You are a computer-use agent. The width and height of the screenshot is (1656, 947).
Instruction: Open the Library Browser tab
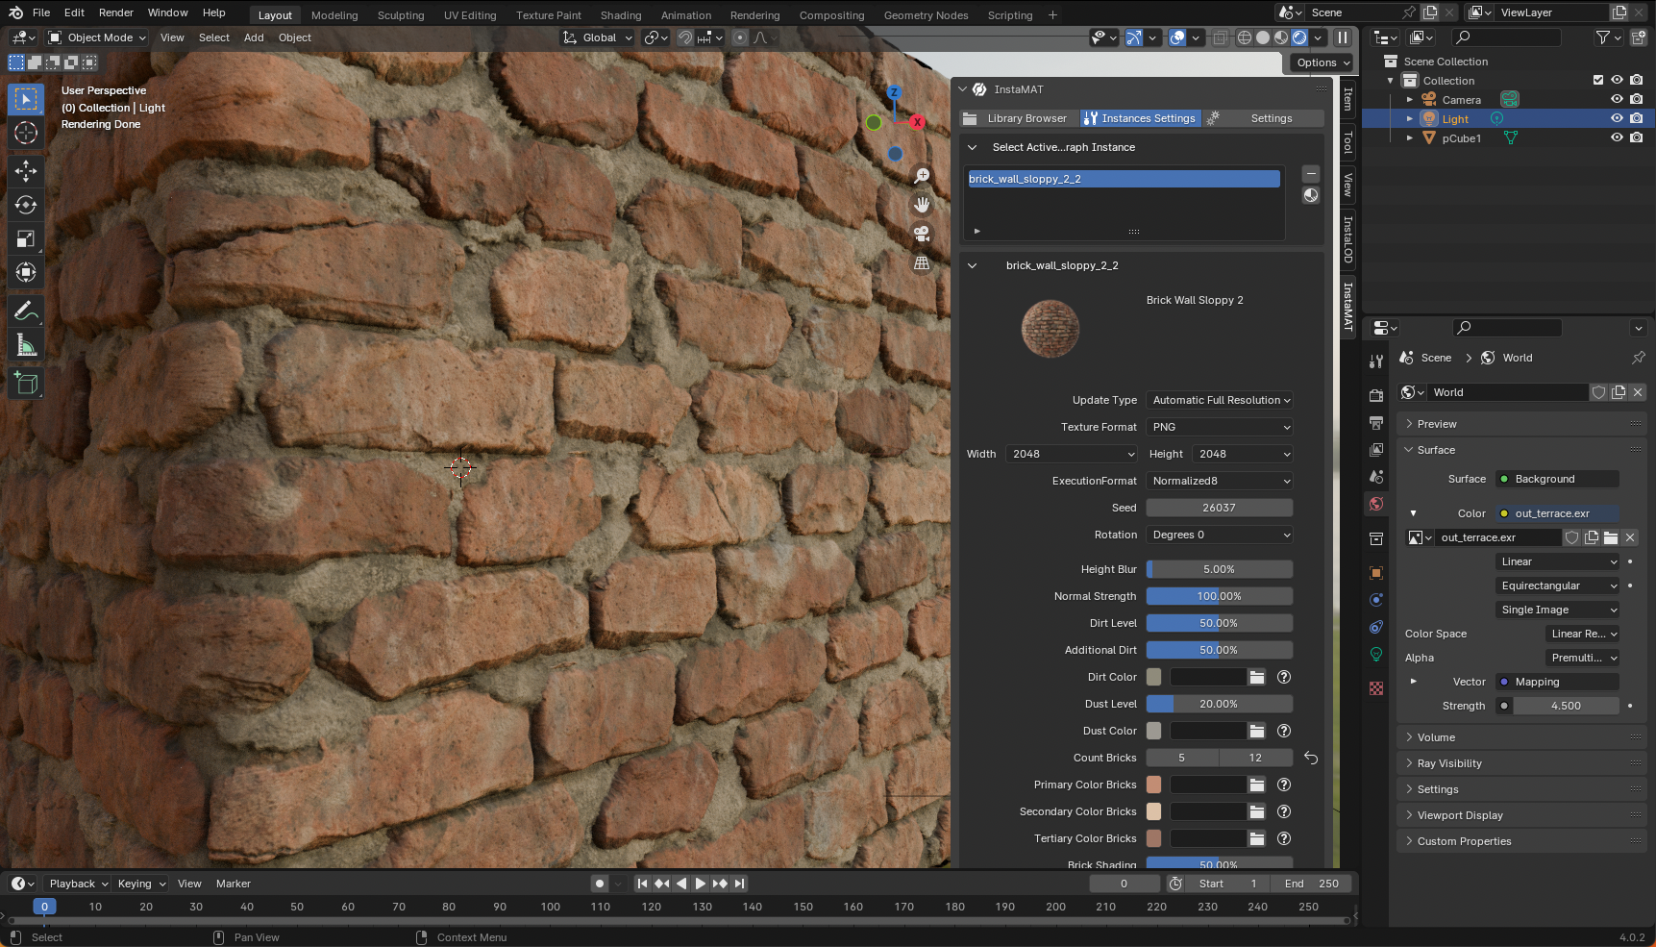click(1018, 118)
